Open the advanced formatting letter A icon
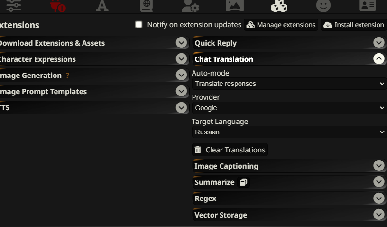The image size is (387, 227). (102, 6)
